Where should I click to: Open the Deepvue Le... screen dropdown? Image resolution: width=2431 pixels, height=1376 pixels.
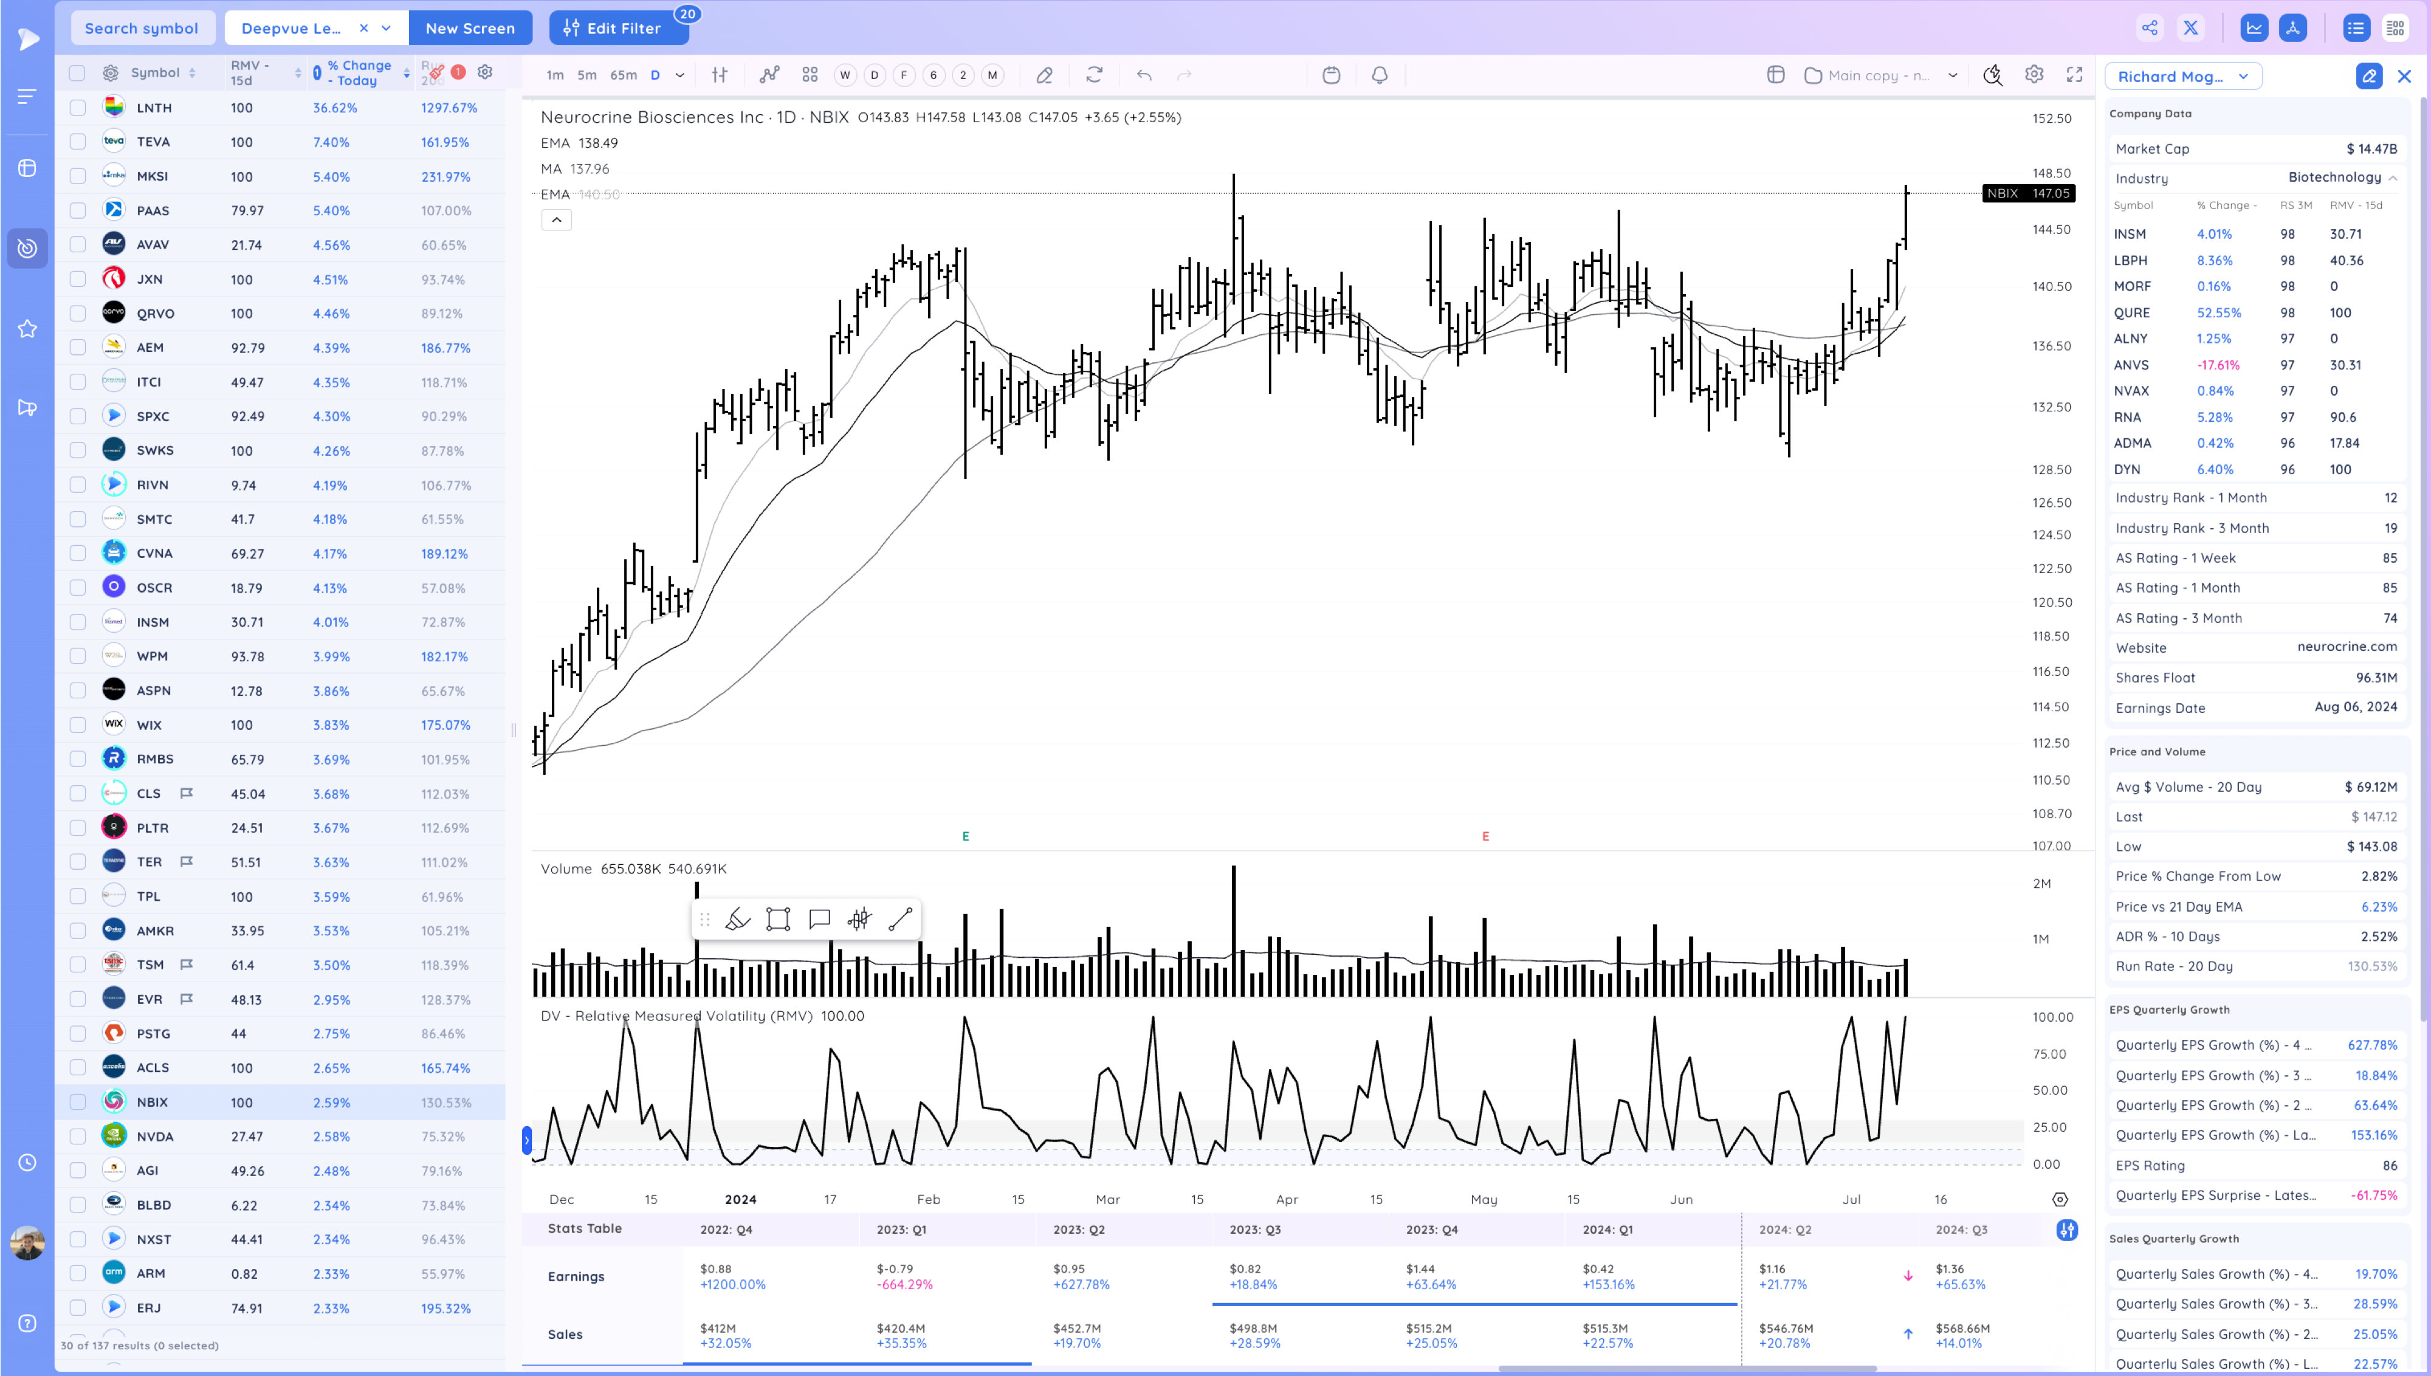[385, 29]
